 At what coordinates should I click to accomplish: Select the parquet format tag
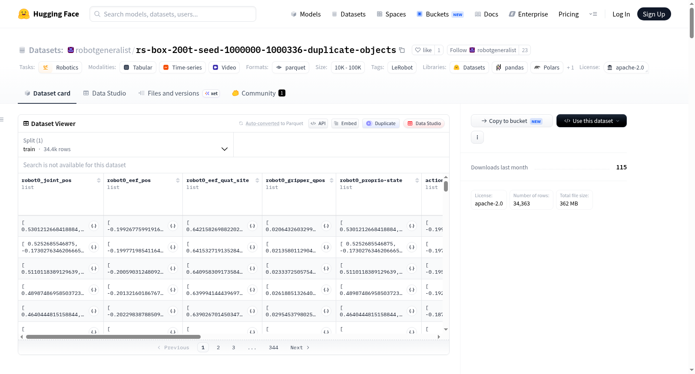291,67
